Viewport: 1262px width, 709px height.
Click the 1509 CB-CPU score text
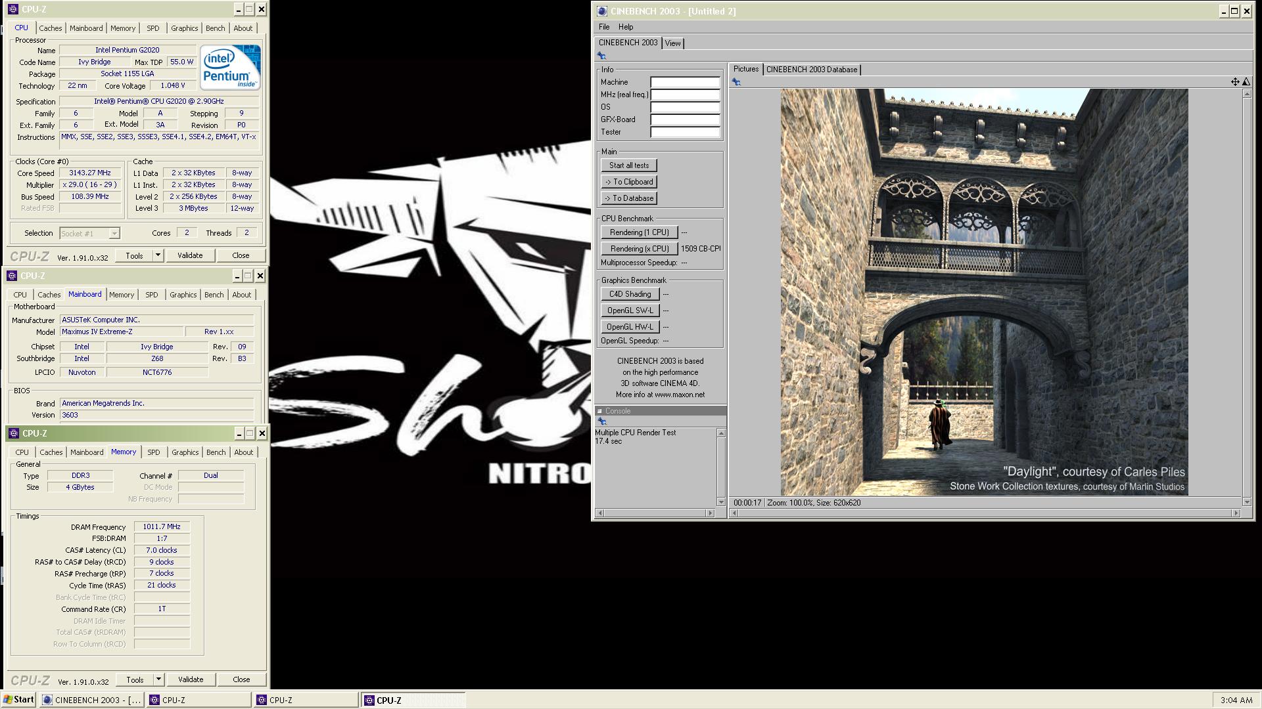coord(701,249)
